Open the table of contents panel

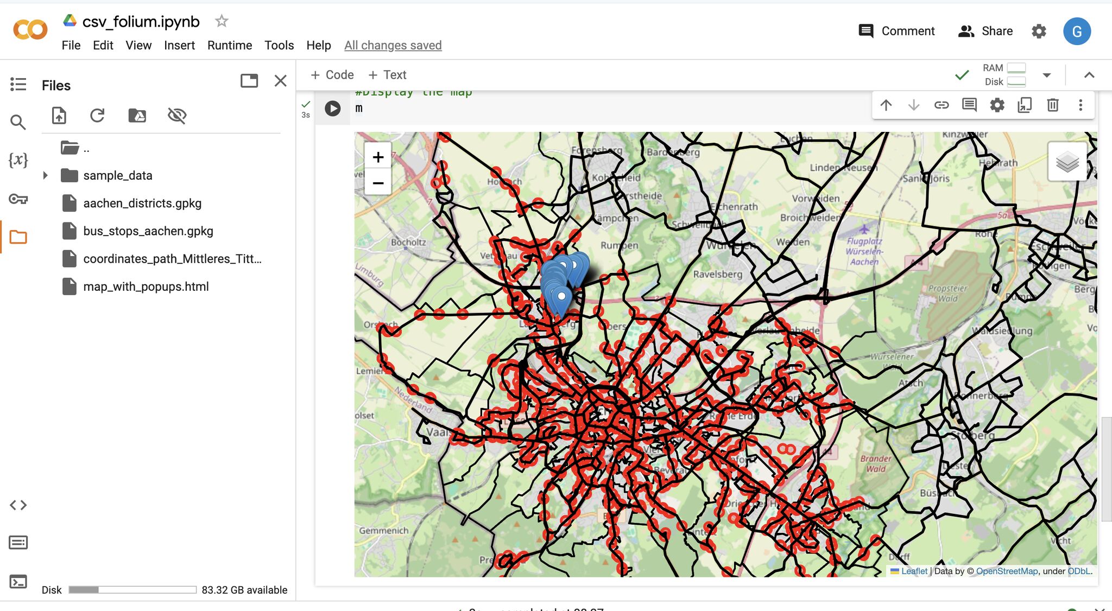18,84
